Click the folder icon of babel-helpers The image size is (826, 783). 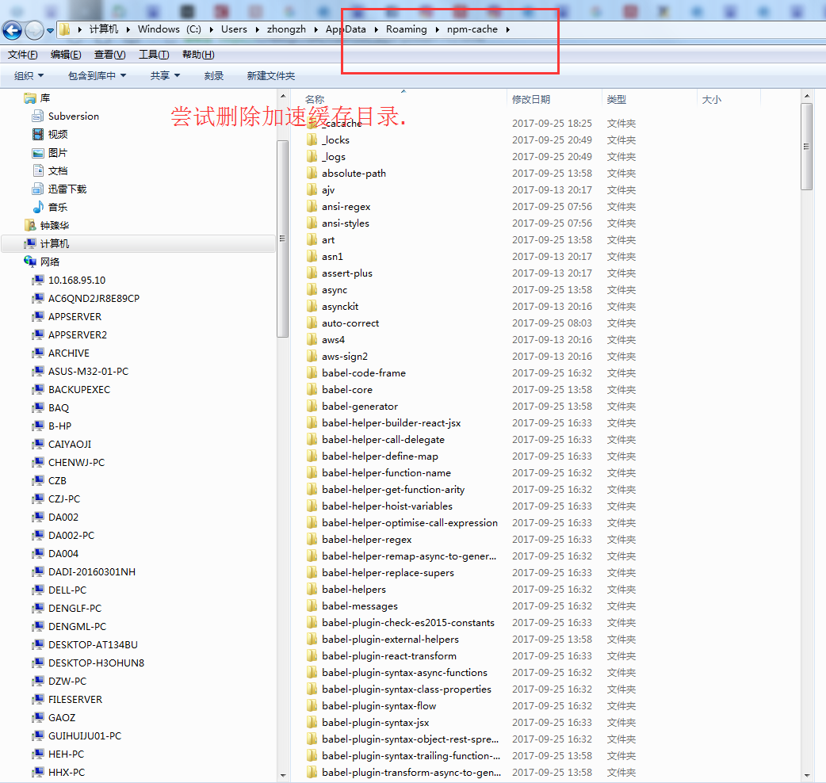[x=312, y=589]
